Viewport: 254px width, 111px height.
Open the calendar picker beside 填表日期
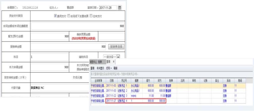coord(120,8)
